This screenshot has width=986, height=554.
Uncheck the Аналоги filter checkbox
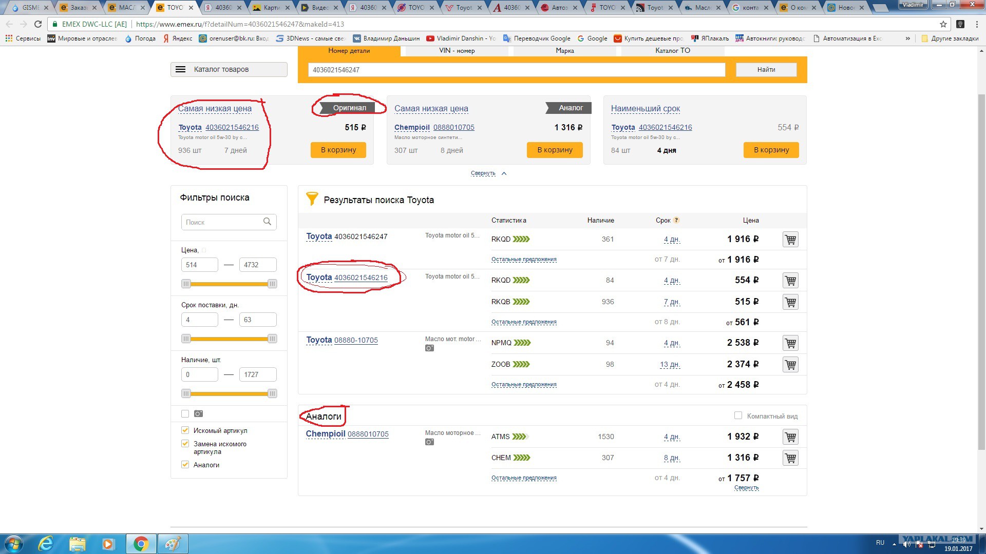pyautogui.click(x=185, y=465)
